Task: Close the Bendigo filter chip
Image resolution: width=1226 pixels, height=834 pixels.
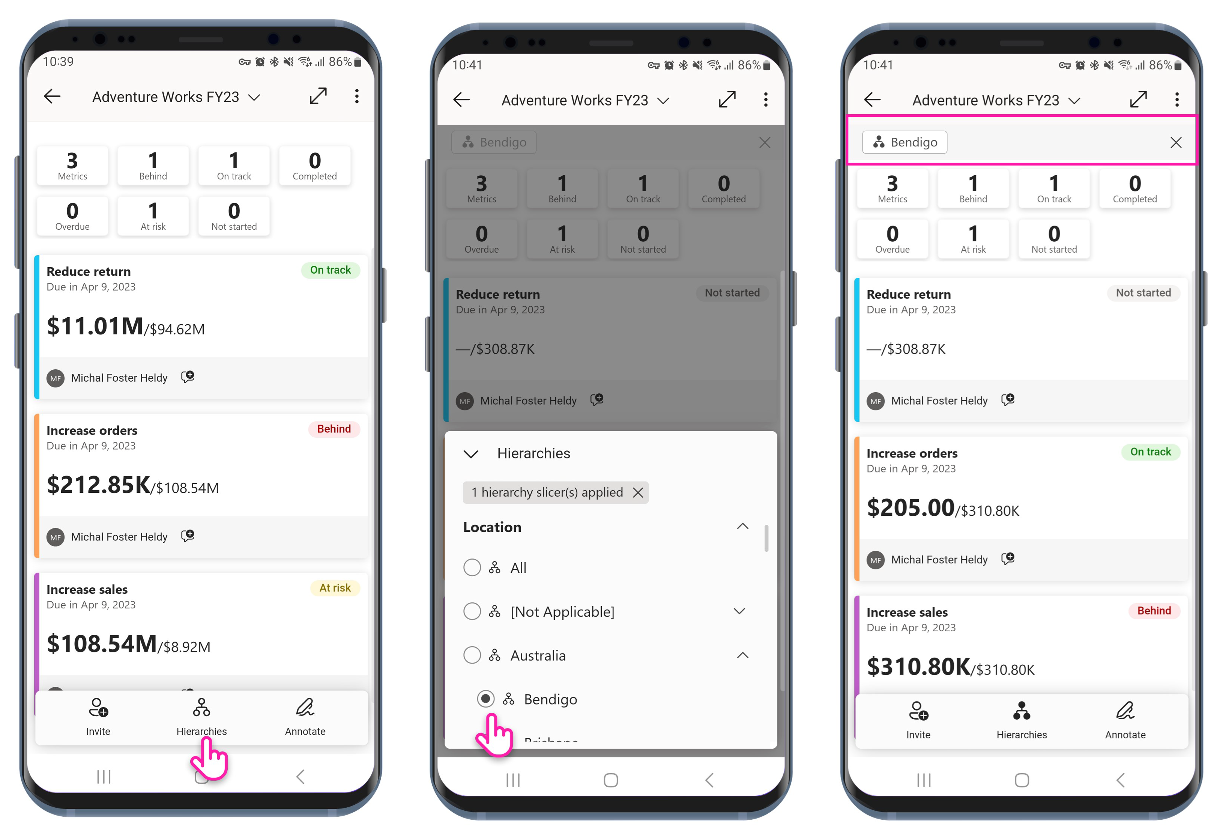Action: pyautogui.click(x=1175, y=142)
